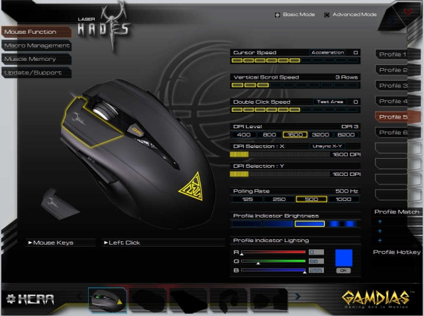Switch to Profile 2 tab
424x316 pixels.
[393, 70]
